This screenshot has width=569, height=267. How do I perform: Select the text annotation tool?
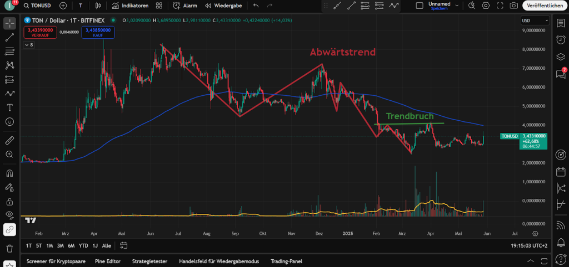tap(10, 107)
